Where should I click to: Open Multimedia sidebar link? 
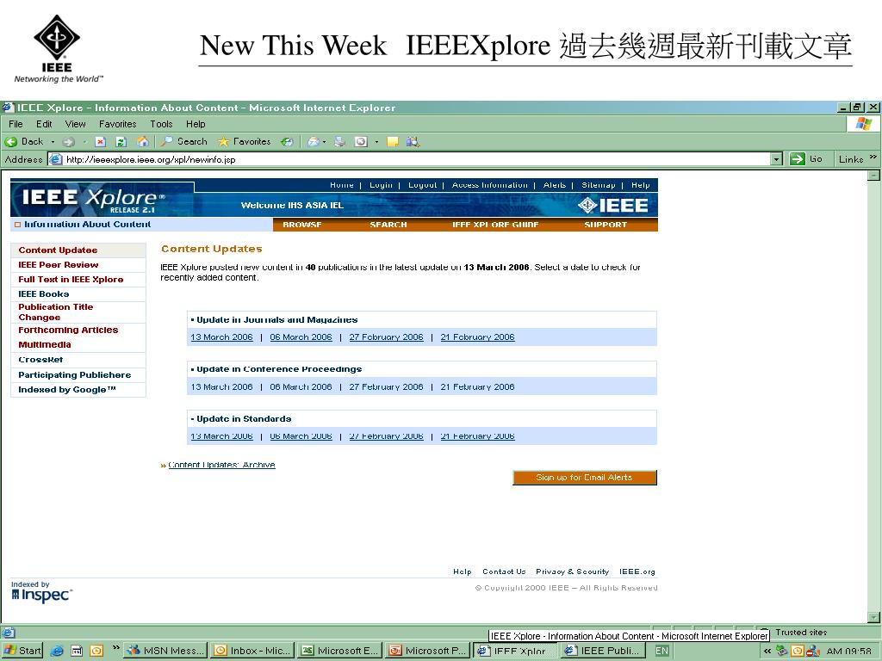[45, 344]
